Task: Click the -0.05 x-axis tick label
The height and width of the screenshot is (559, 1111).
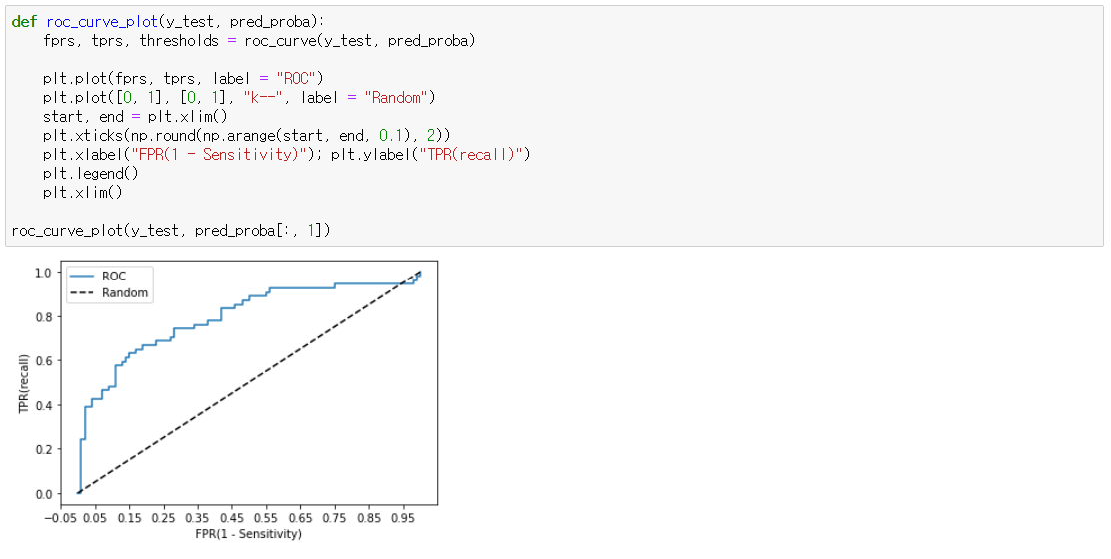Action: point(62,518)
